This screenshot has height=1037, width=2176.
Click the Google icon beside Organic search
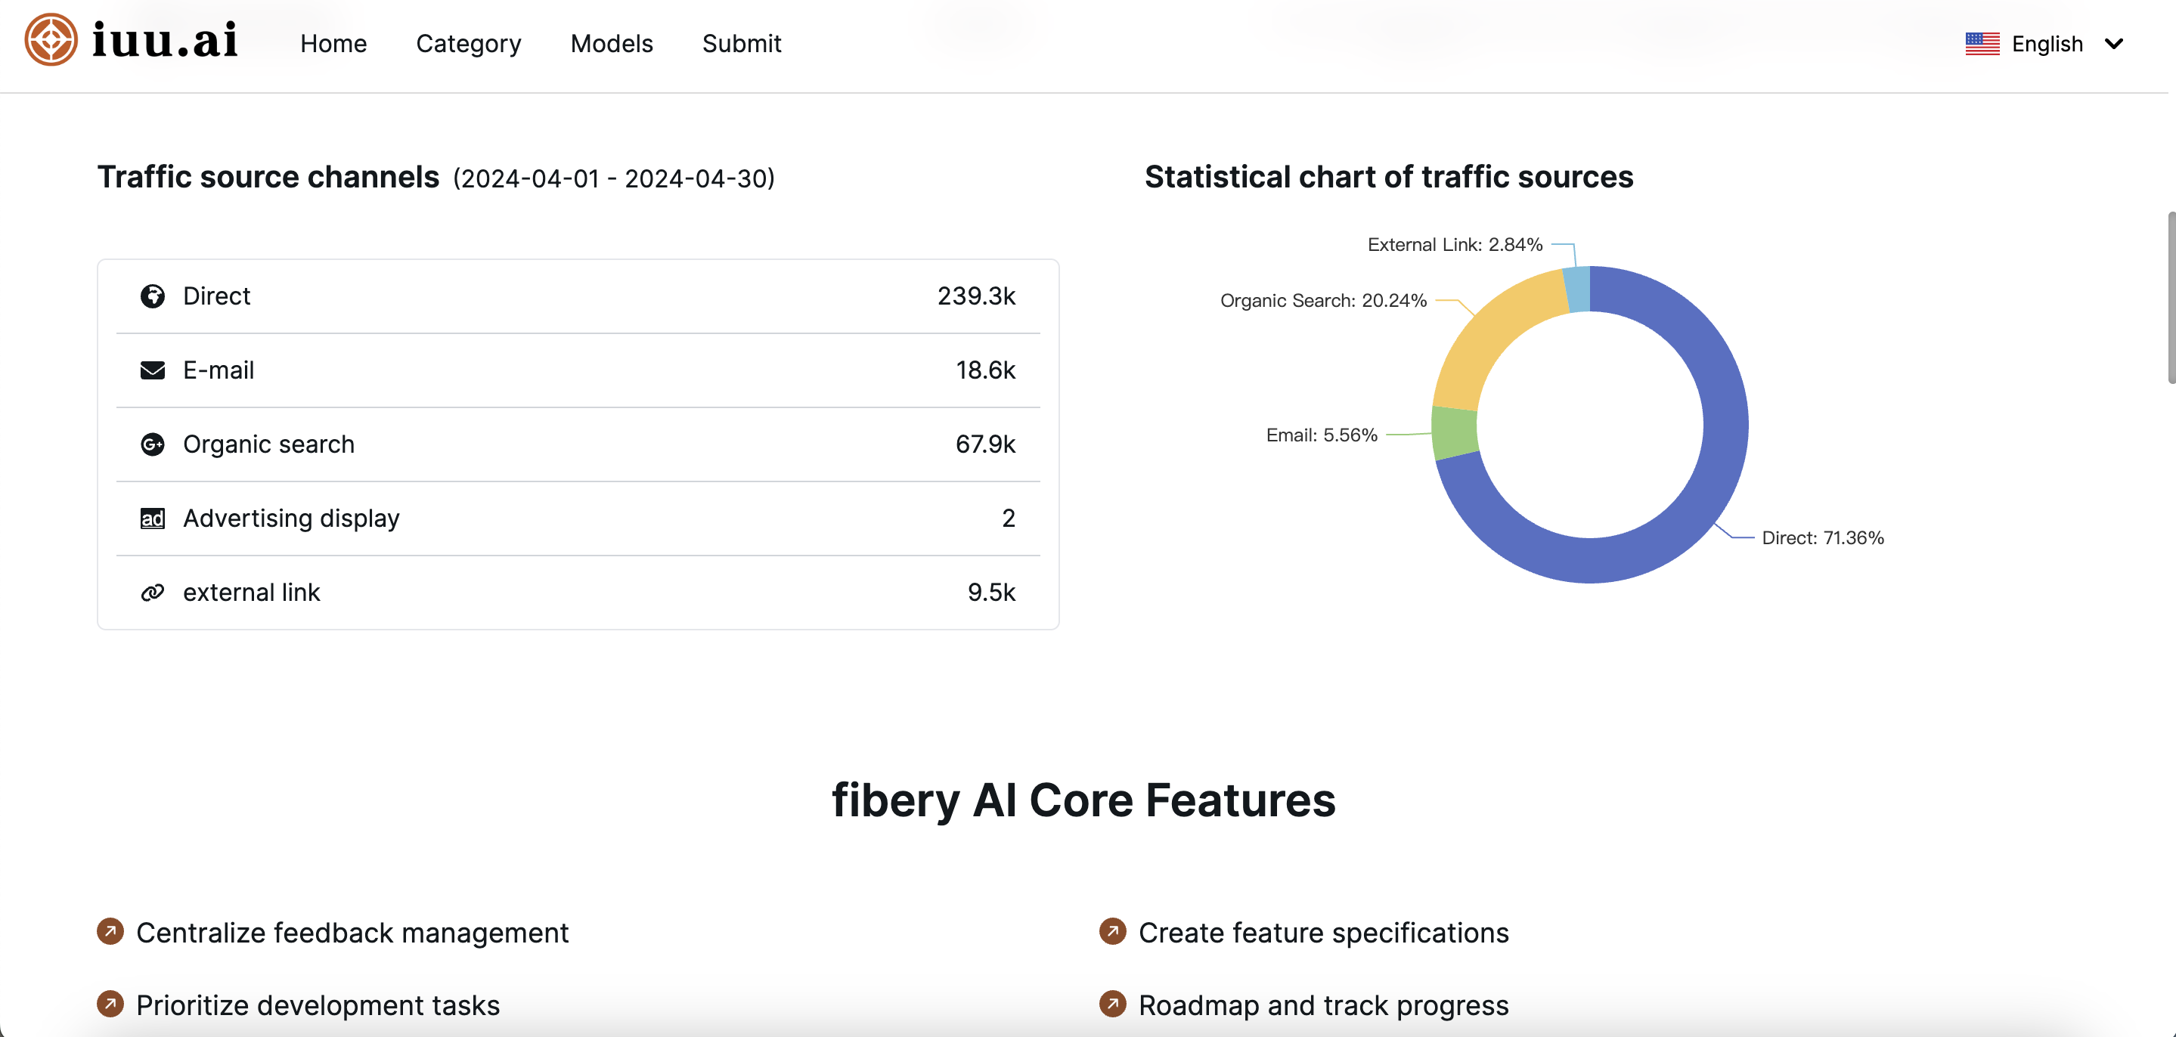152,444
